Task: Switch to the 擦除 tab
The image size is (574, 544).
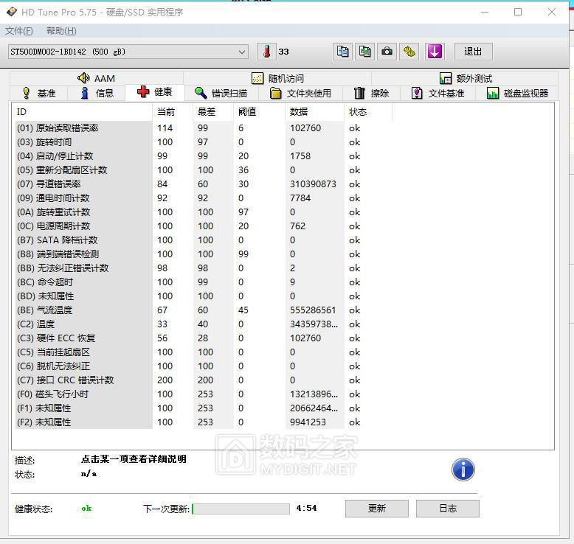Action: pyautogui.click(x=371, y=94)
